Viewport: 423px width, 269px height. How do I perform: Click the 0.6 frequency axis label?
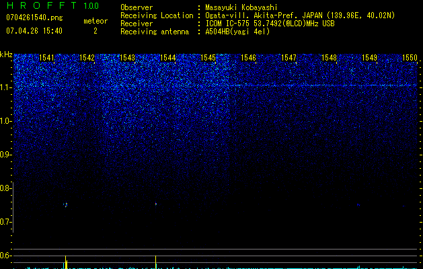pyautogui.click(x=5, y=256)
